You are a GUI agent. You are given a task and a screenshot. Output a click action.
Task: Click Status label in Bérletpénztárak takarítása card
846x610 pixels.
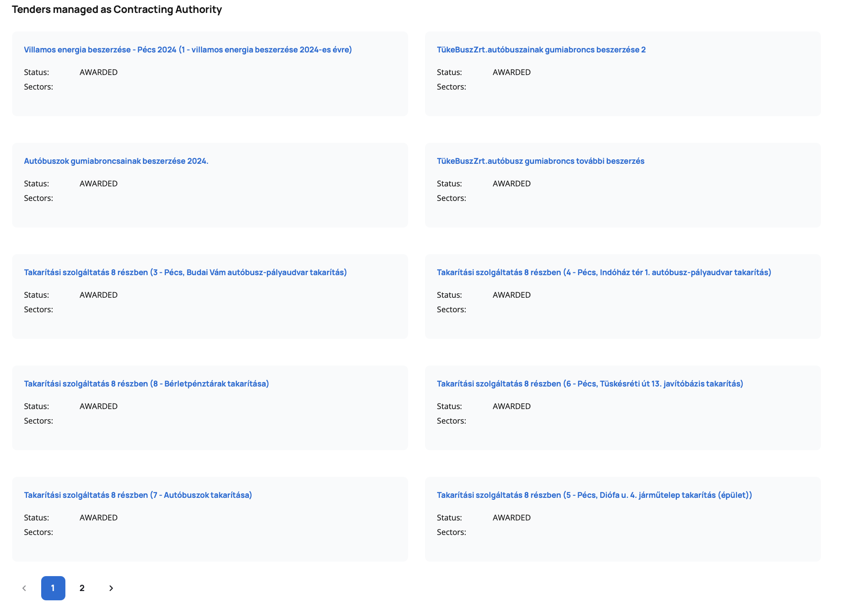pos(36,406)
